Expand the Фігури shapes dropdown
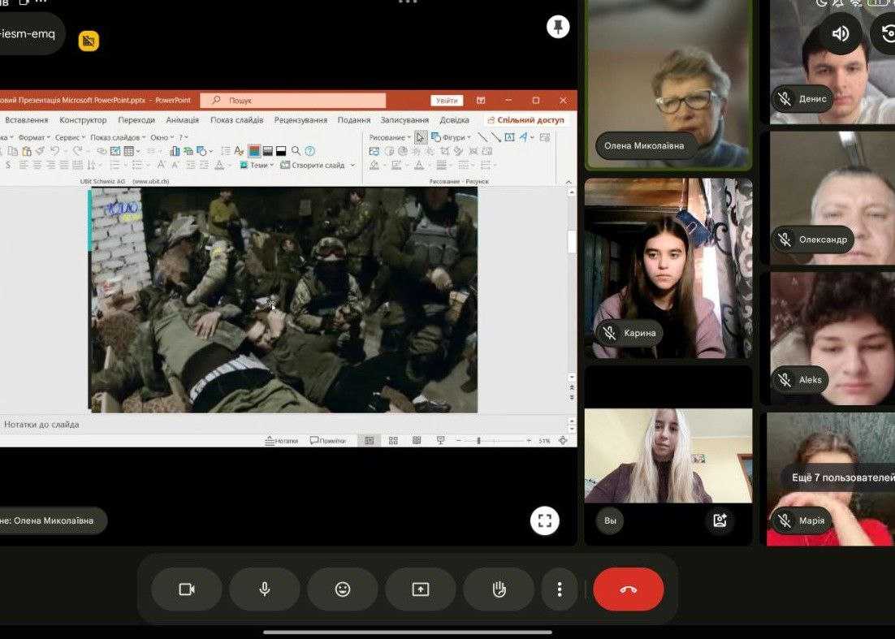 tap(452, 137)
